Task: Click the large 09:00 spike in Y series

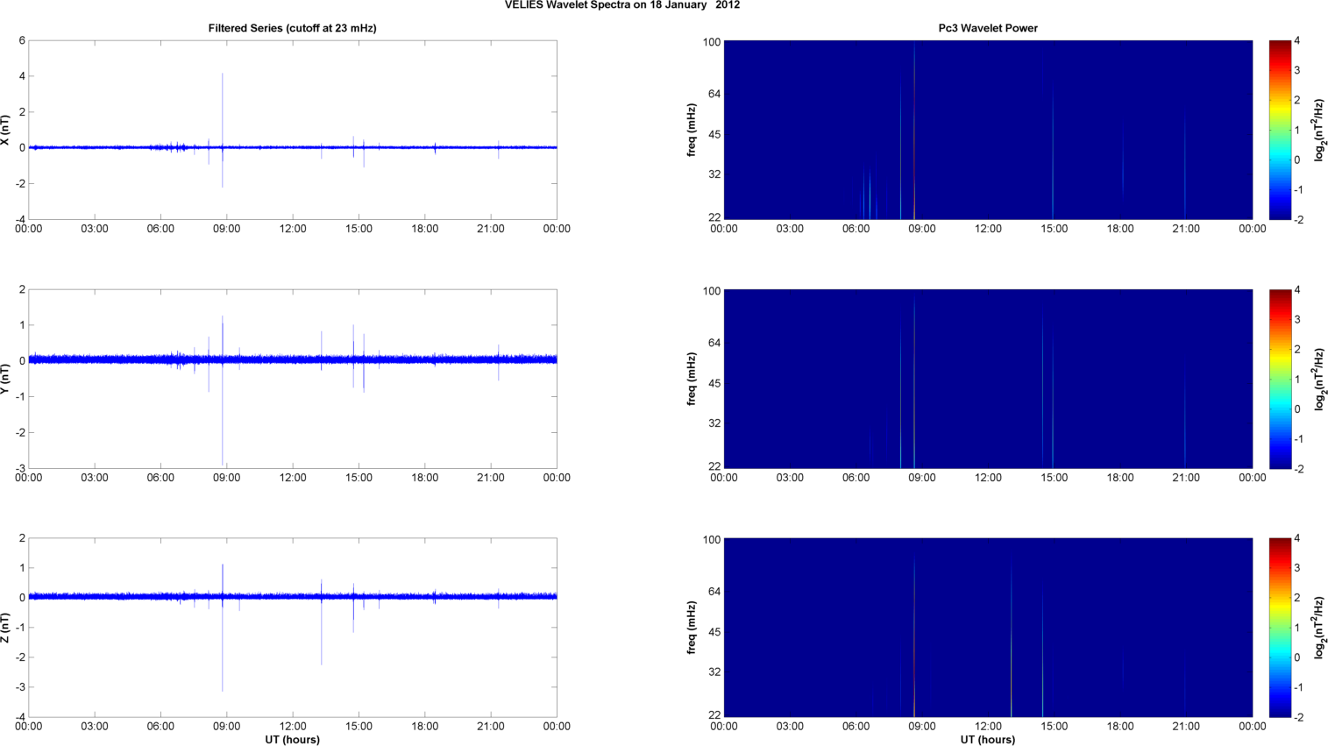Action: (x=223, y=390)
